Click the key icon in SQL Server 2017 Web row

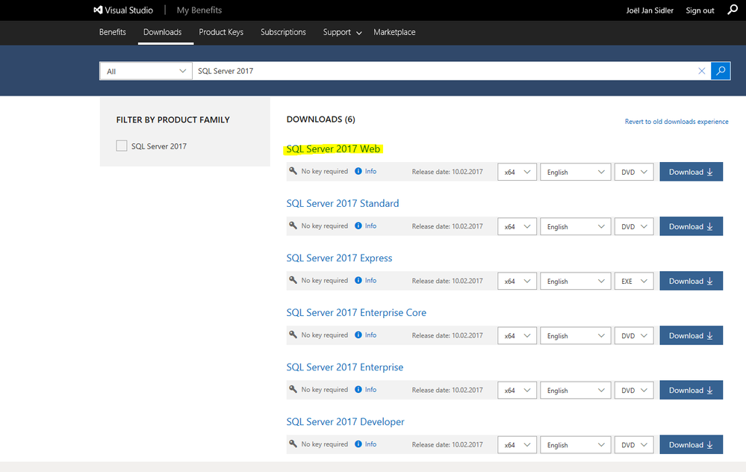pos(293,171)
